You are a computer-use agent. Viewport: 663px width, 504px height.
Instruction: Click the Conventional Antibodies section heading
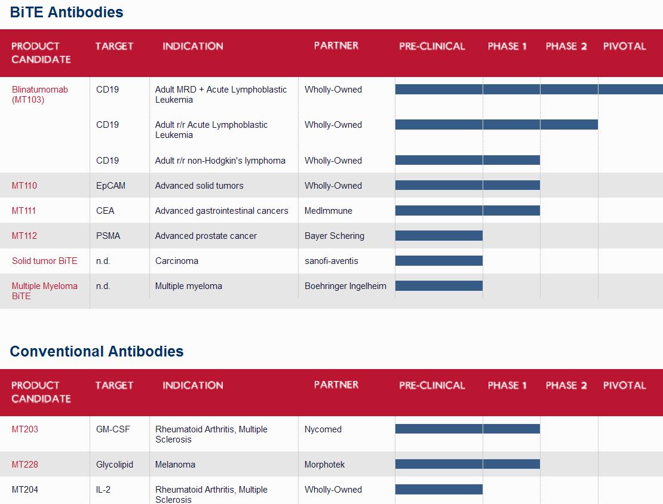(x=97, y=351)
